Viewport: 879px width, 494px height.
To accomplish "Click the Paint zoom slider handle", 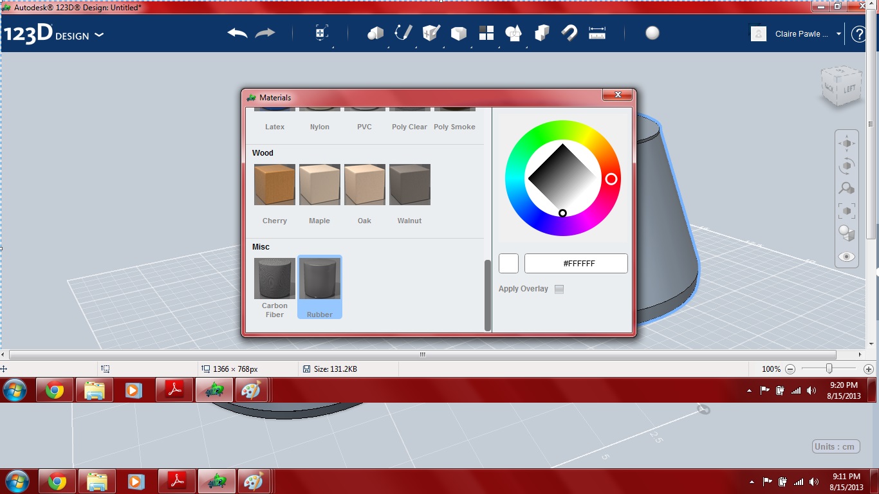I will click(829, 369).
